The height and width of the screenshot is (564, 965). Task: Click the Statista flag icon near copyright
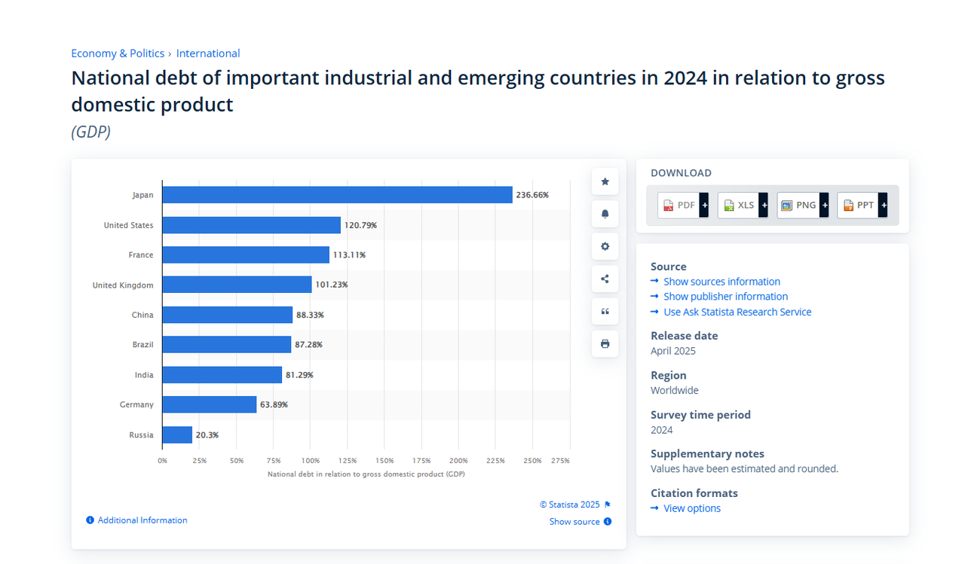pyautogui.click(x=608, y=505)
